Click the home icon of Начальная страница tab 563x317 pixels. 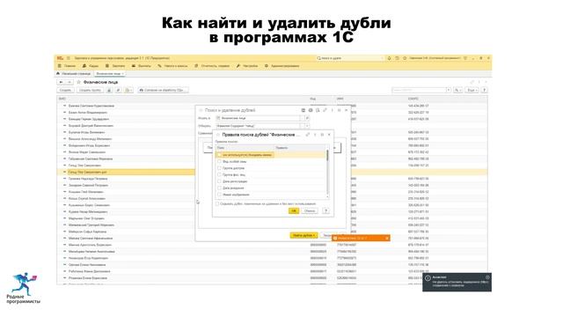(x=58, y=74)
